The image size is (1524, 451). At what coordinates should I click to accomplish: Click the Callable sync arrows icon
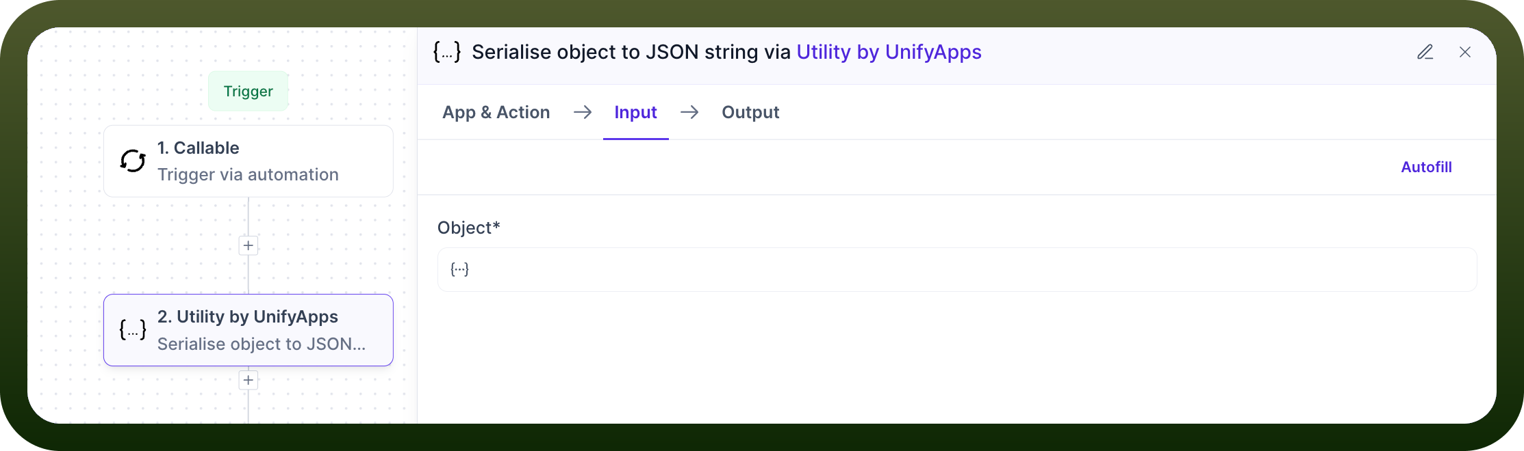pos(133,161)
